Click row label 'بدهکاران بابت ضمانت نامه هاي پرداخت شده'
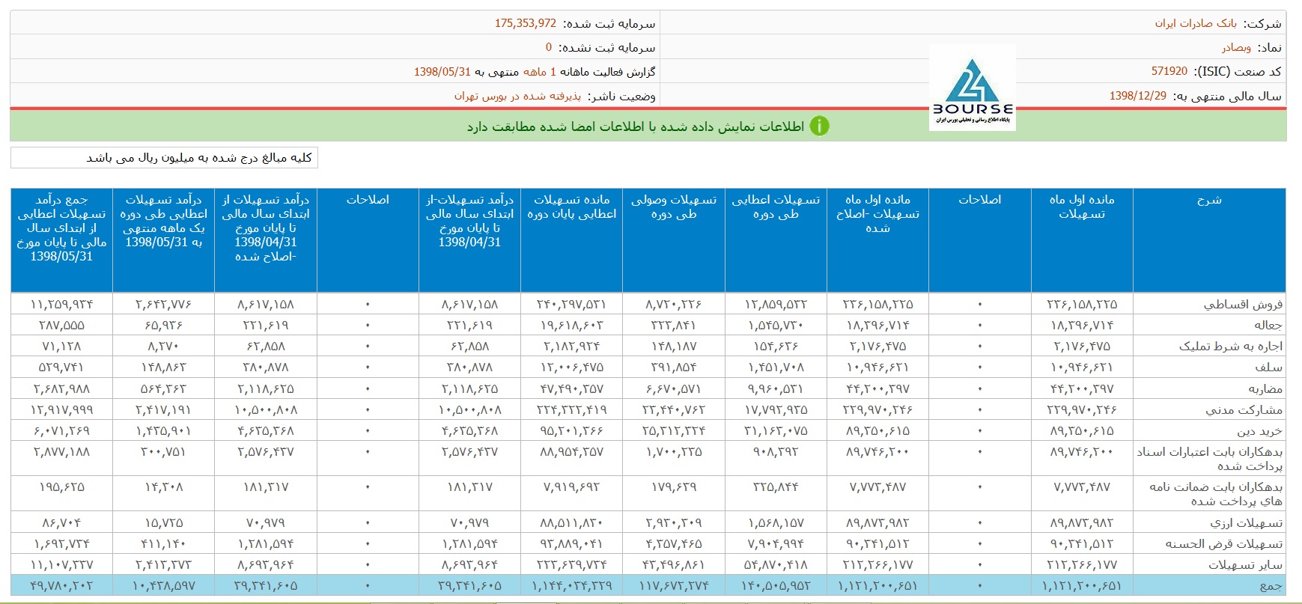Image resolution: width=1302 pixels, height=604 pixels. 1216,493
